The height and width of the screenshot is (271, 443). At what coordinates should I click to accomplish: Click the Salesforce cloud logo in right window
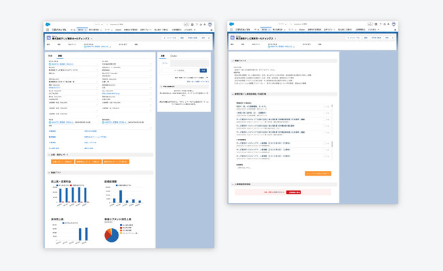[x=232, y=25]
